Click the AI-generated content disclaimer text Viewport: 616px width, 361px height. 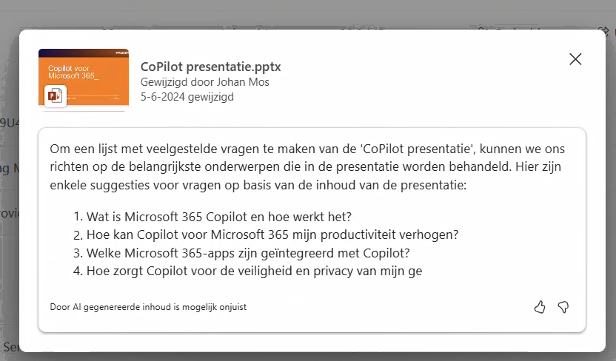(x=148, y=307)
